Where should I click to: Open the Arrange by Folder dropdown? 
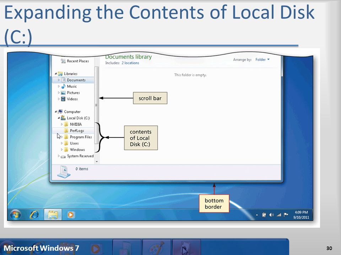point(262,59)
